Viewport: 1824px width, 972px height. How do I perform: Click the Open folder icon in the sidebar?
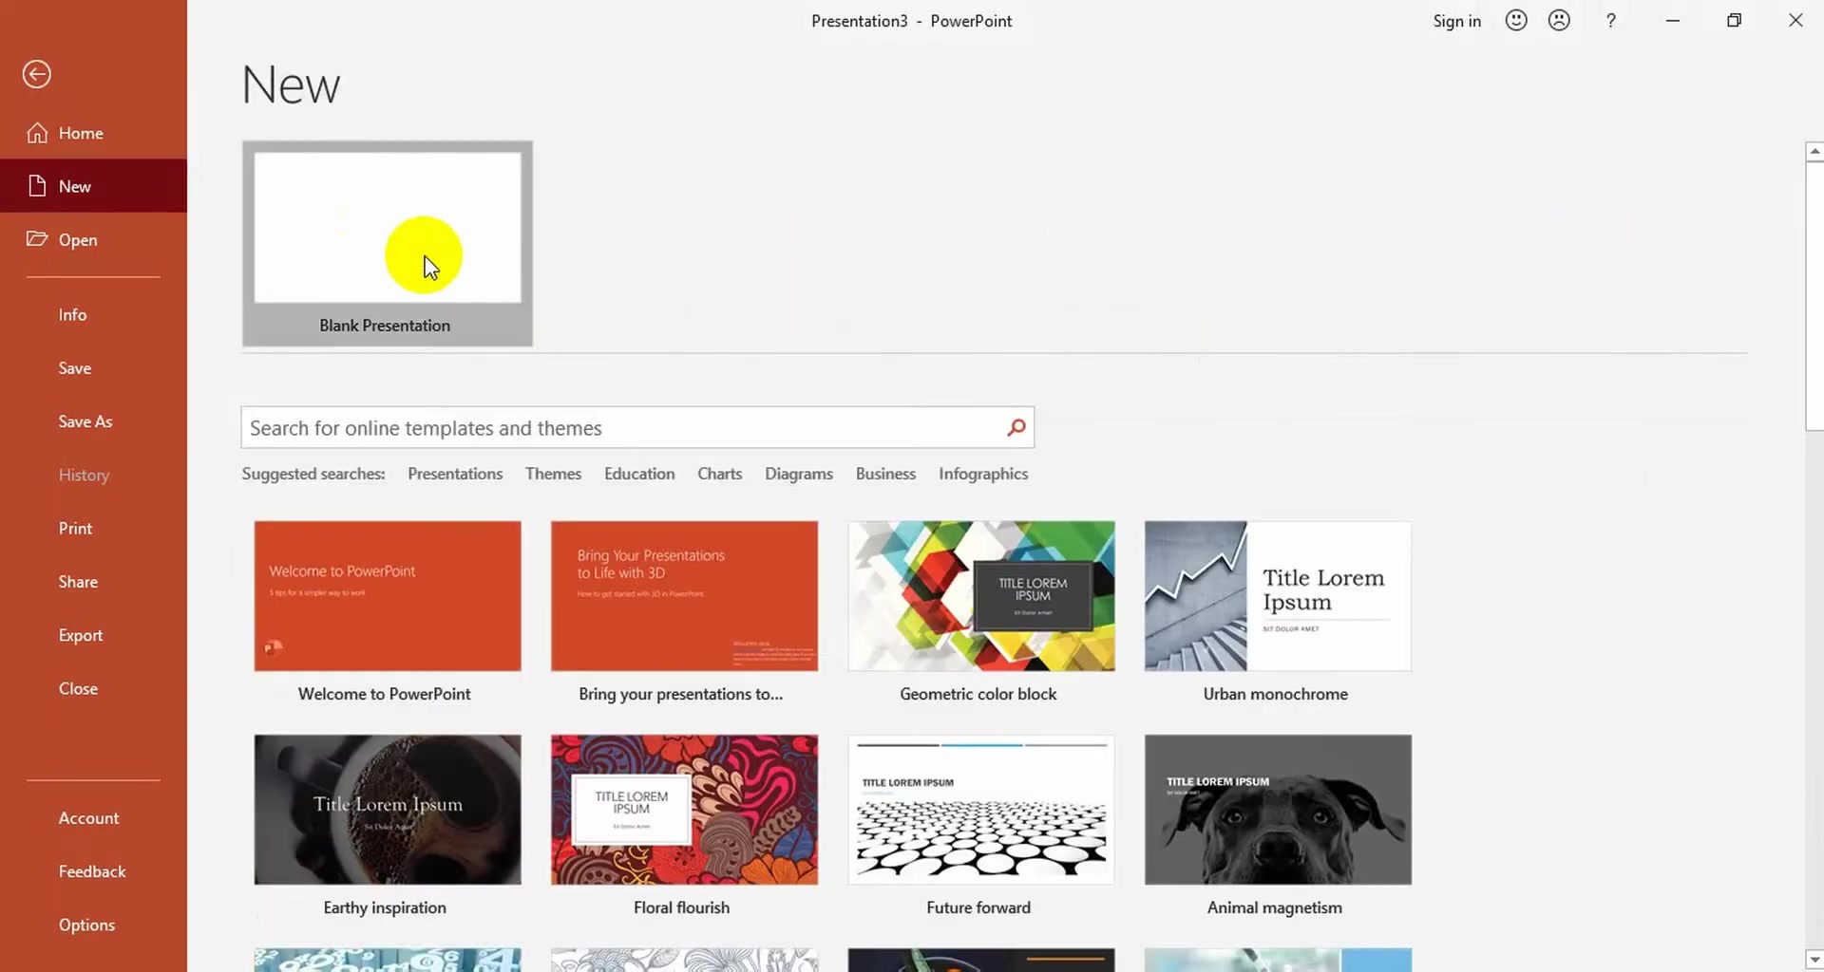pyautogui.click(x=37, y=239)
